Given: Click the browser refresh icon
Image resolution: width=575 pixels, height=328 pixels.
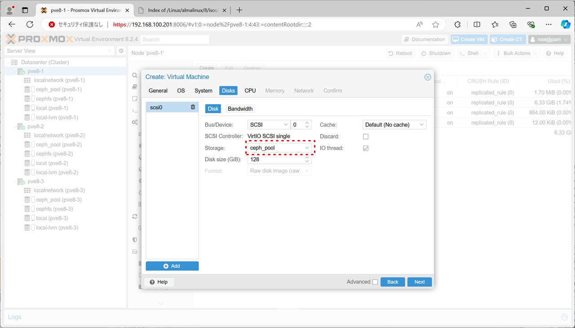Looking at the screenshot, I should click(x=30, y=25).
